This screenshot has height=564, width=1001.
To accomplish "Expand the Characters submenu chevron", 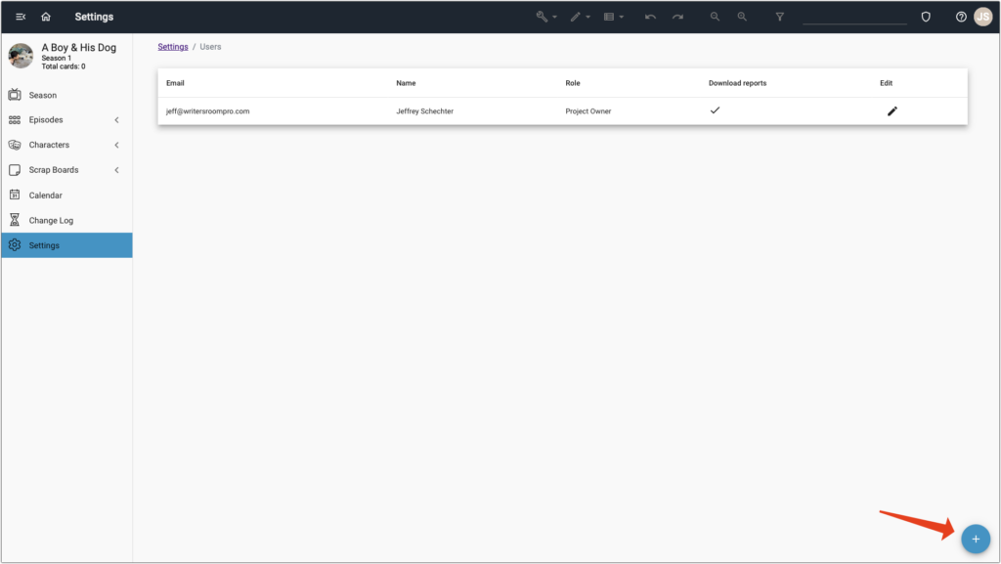I will pyautogui.click(x=117, y=145).
